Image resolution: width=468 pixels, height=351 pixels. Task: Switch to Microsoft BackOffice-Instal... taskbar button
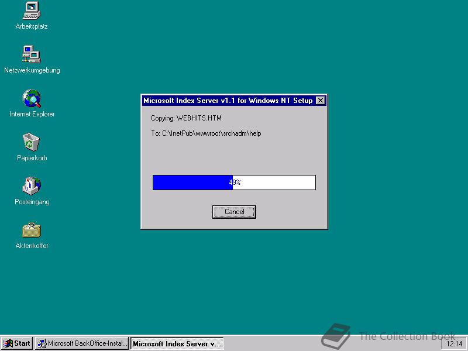82,343
